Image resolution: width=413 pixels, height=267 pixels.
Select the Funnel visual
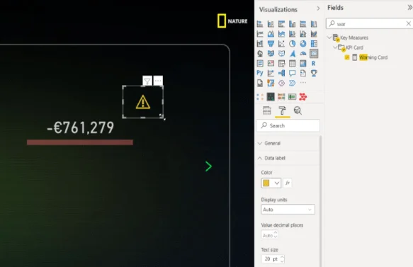[271, 44]
